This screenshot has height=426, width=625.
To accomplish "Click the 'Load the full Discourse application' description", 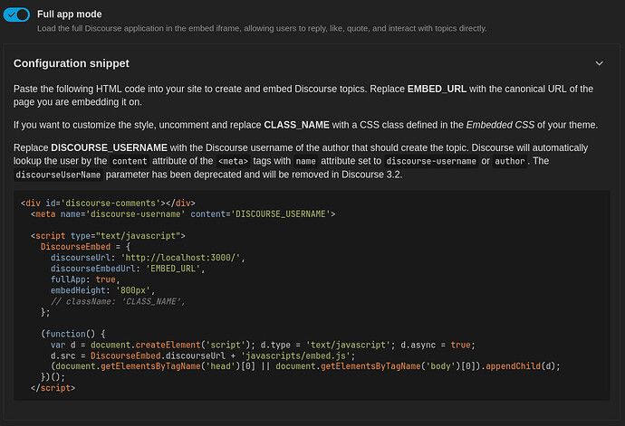I will click(262, 29).
